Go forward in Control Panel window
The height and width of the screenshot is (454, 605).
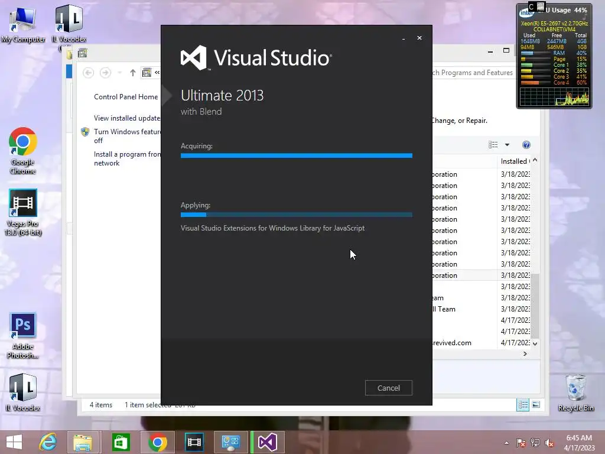(105, 73)
